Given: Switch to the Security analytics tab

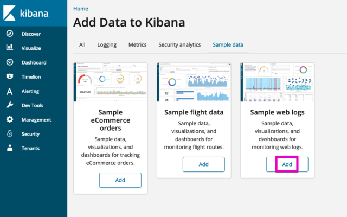Looking at the screenshot, I should 179,44.
